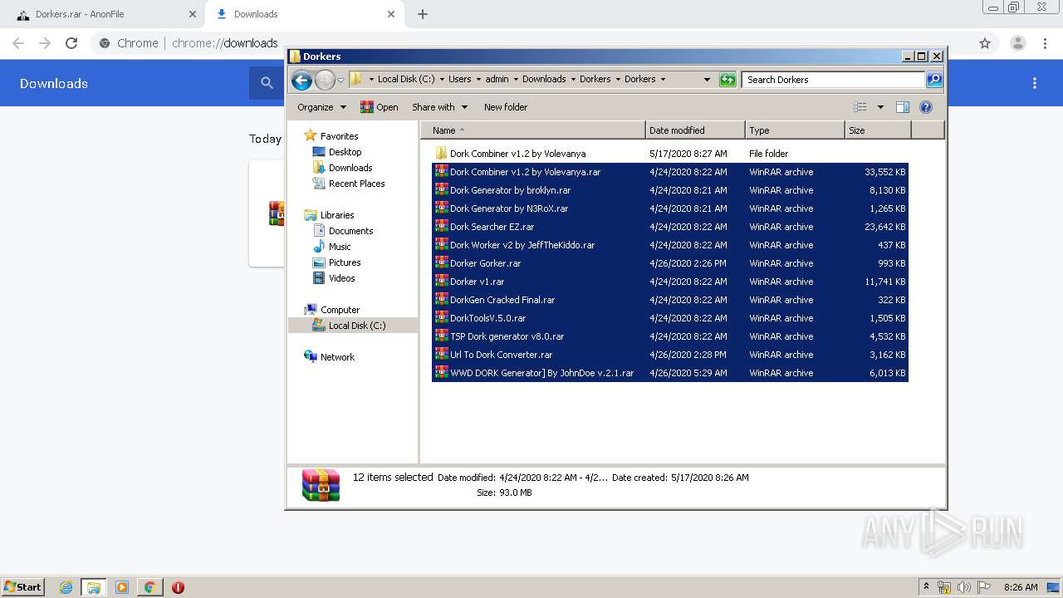Viewport: 1063px width, 598px height.
Task: Select DorkGen Cracked Final.rar
Action: pos(670,300)
